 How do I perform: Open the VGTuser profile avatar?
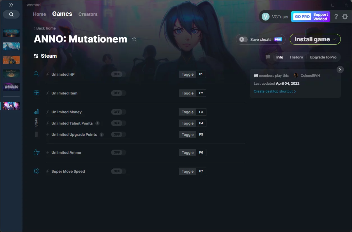pos(266,17)
